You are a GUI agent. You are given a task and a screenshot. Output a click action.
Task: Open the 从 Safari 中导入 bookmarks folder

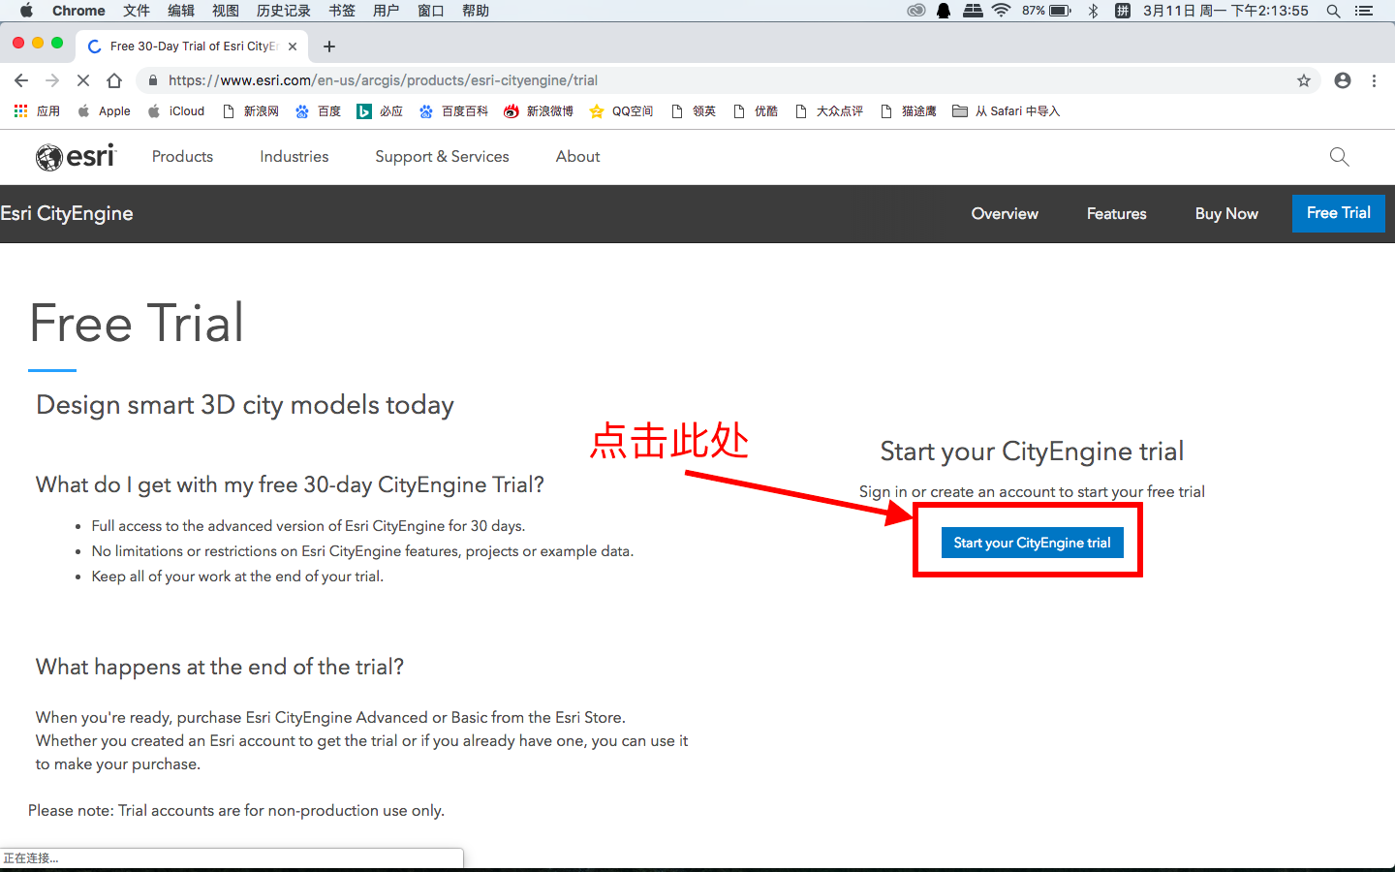(1007, 111)
